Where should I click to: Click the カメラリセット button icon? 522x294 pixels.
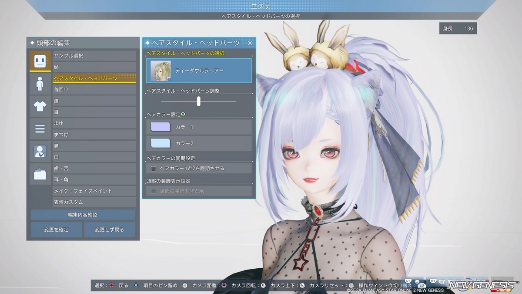click(x=351, y=285)
